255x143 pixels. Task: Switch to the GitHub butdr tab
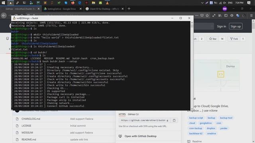(x=20, y=9)
